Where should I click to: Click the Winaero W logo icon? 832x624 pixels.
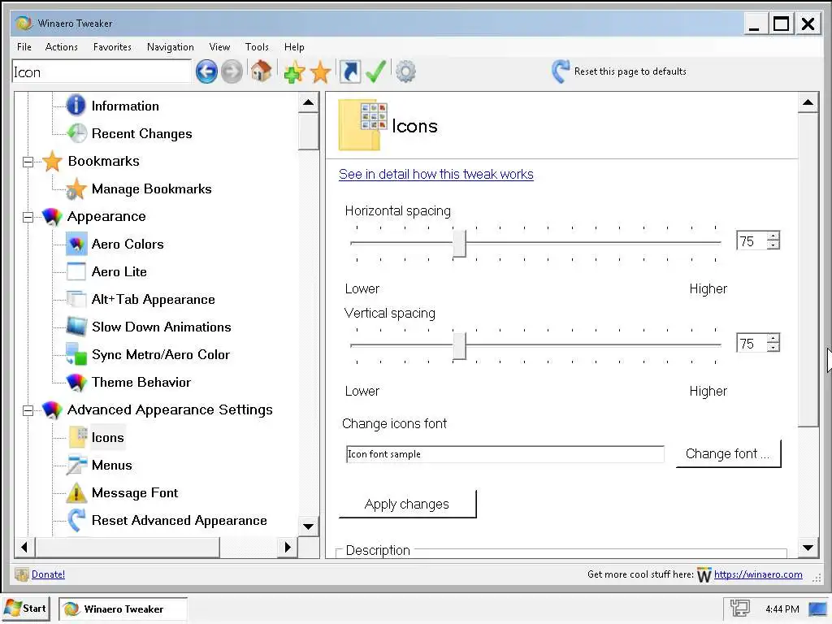pyautogui.click(x=704, y=574)
